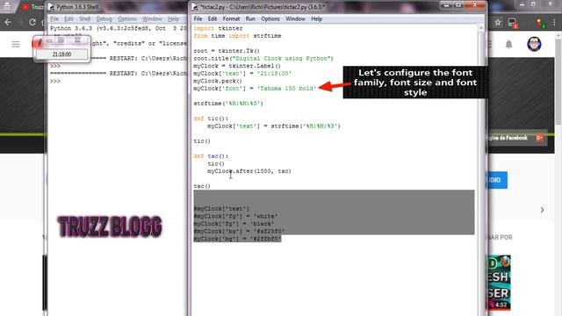Open Chrome three-dot menu
Image resolution: width=562 pixels, height=316 pixels.
tap(554, 22)
